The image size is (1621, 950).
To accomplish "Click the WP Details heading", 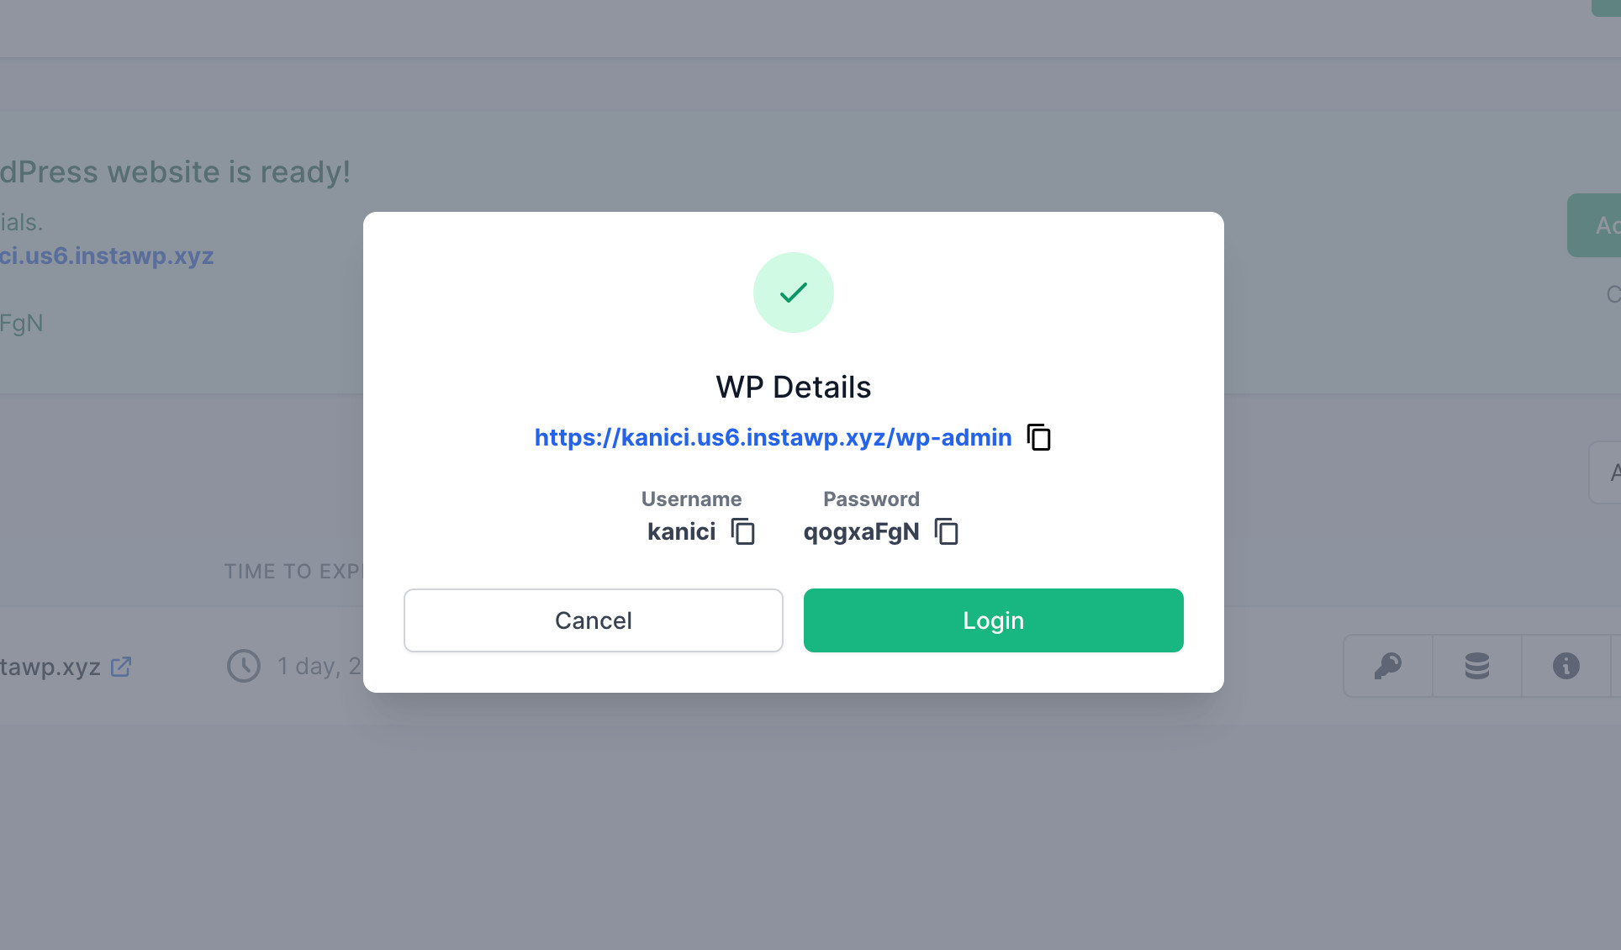I will [x=794, y=388].
